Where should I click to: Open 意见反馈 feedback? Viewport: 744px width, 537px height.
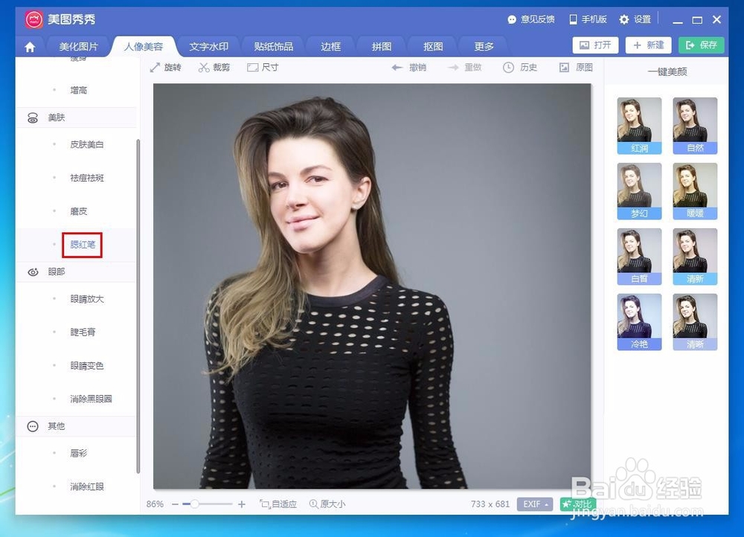coord(531,19)
